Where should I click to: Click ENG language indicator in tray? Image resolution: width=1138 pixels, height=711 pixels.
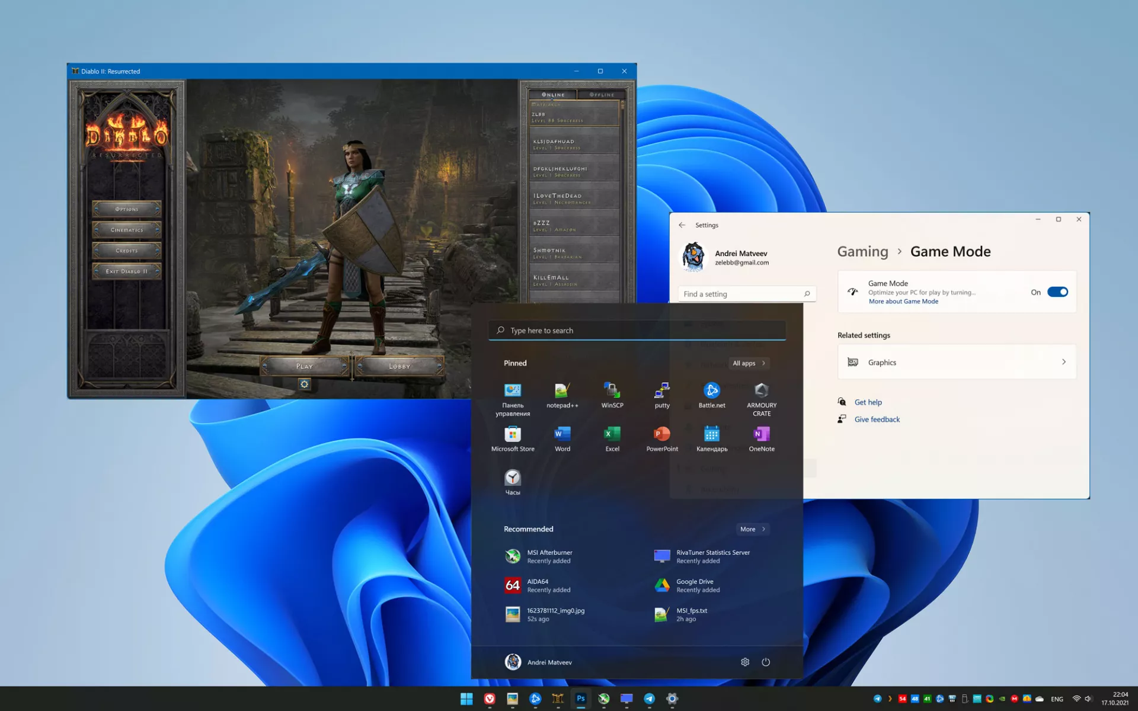click(1057, 699)
